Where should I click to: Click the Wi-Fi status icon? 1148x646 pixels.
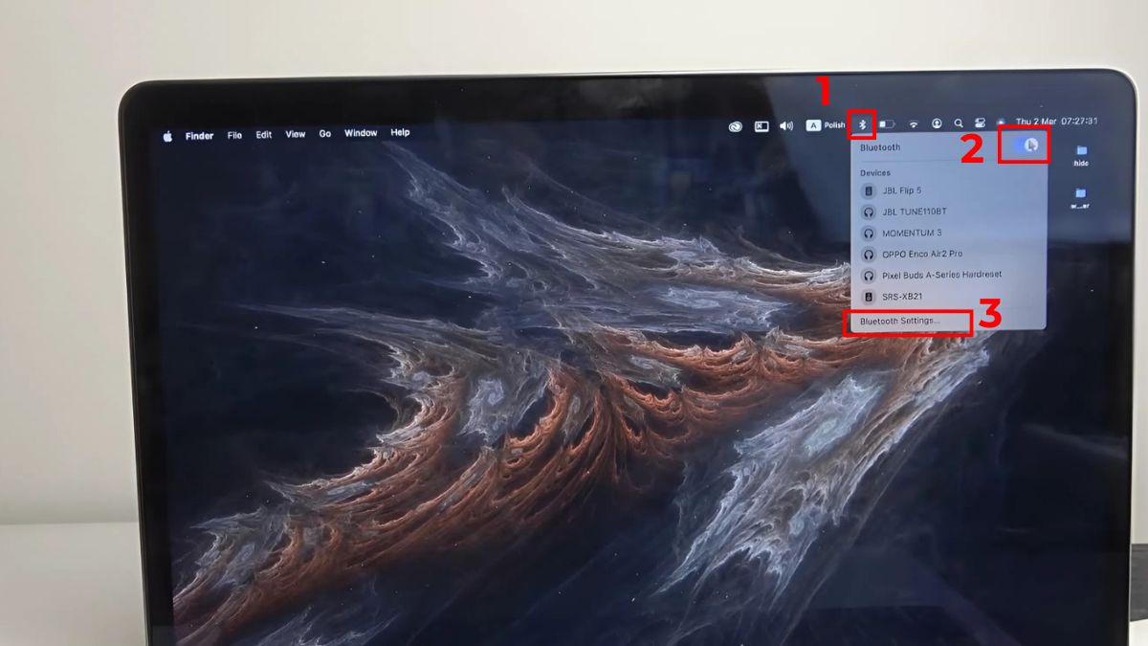click(x=914, y=123)
